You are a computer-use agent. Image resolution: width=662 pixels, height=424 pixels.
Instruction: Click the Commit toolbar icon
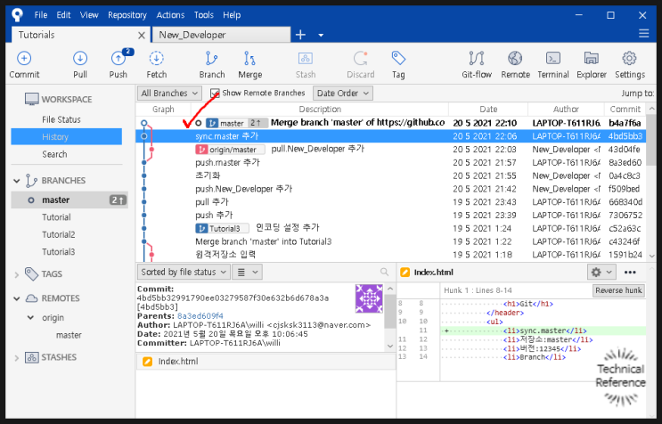click(24, 58)
